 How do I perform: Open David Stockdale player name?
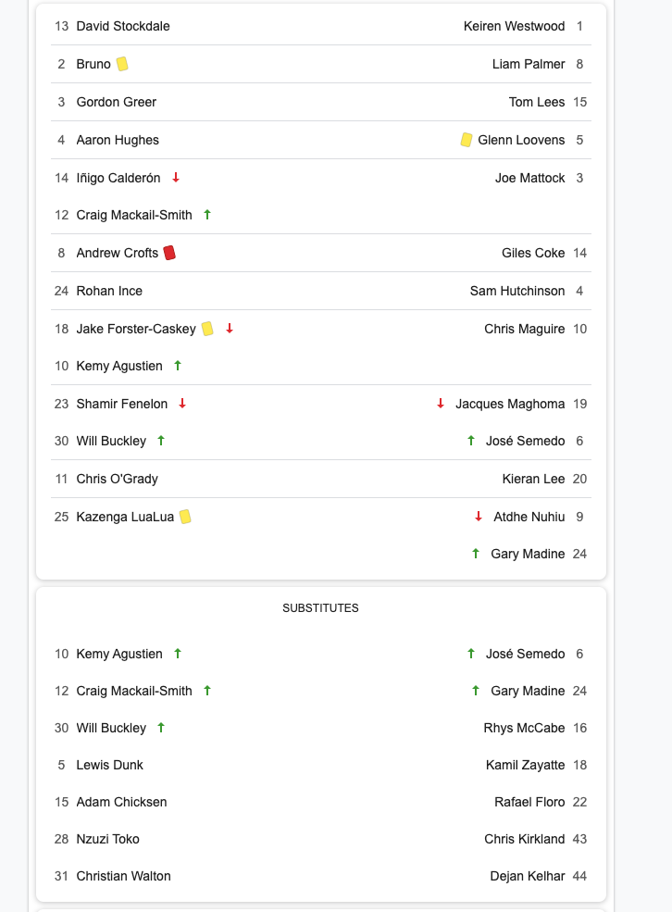point(123,26)
